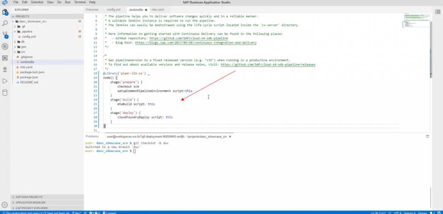Open the Help menu
443x214 pixels.
(93, 2)
